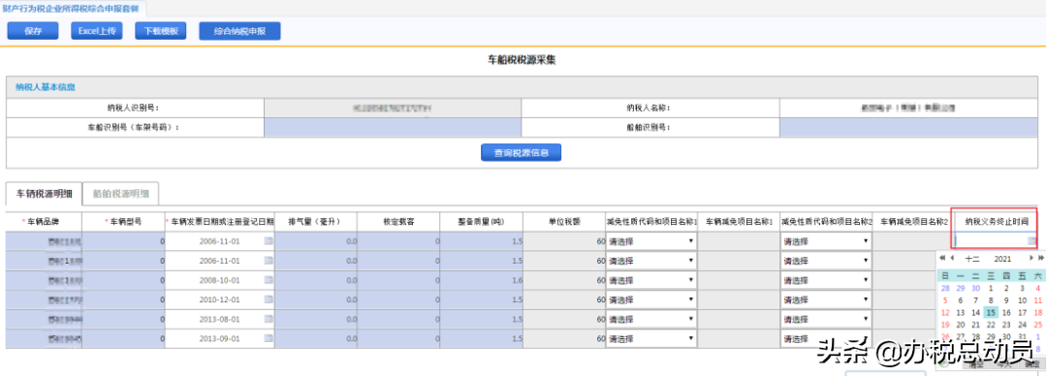Pick day 25 in calendar
Image resolution: width=1047 pixels, height=377 pixels.
[x=1037, y=325]
